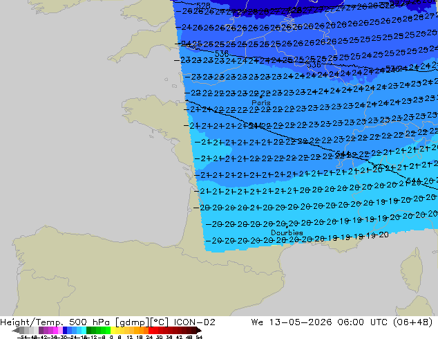438x339 pixels.
Task: Click the ICON-D2 model name
Action: 194,322
